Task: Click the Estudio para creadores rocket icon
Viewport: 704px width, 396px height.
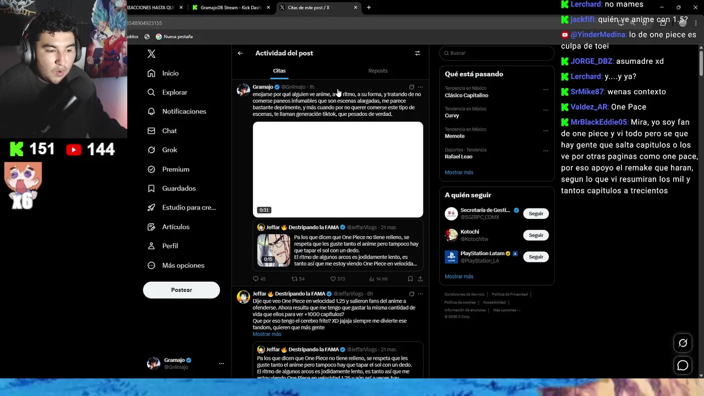Action: (151, 208)
